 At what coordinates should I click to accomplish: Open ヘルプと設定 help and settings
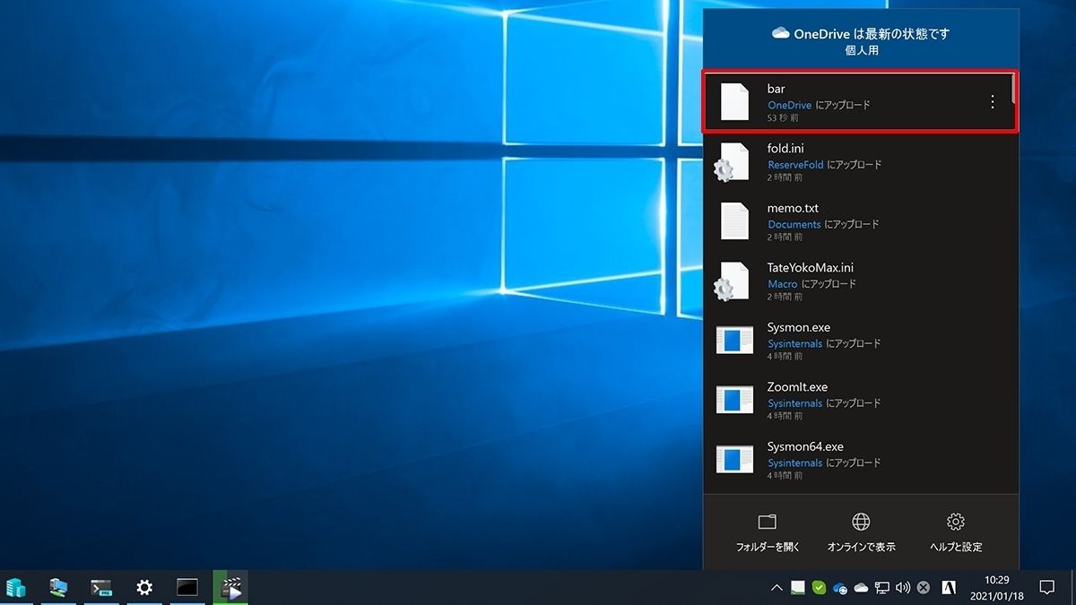956,533
